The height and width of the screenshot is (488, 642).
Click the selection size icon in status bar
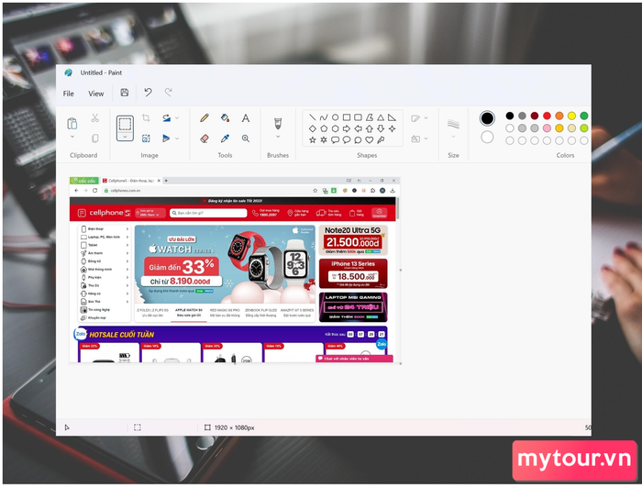(x=138, y=427)
